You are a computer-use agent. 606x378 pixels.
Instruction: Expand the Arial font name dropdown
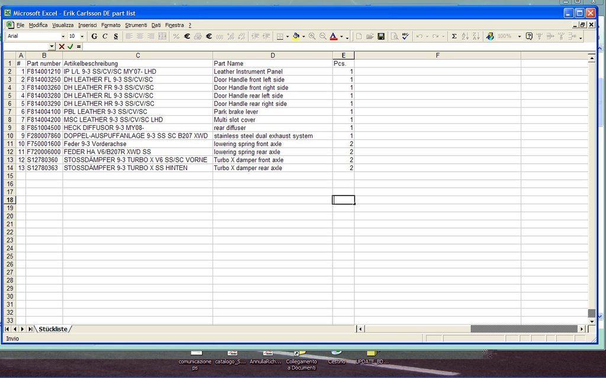pos(63,36)
